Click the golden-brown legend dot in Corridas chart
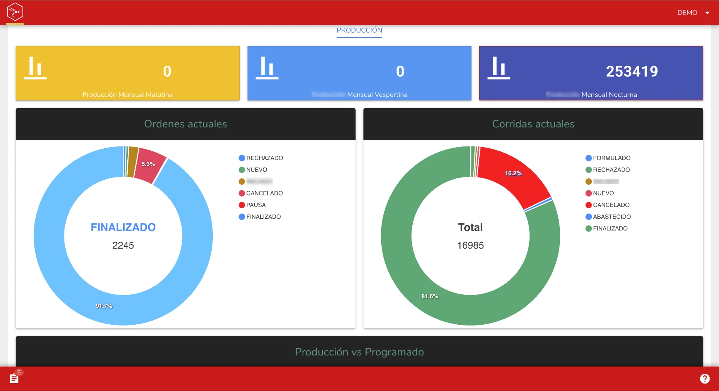Viewport: 719px width, 391px height. (x=589, y=182)
